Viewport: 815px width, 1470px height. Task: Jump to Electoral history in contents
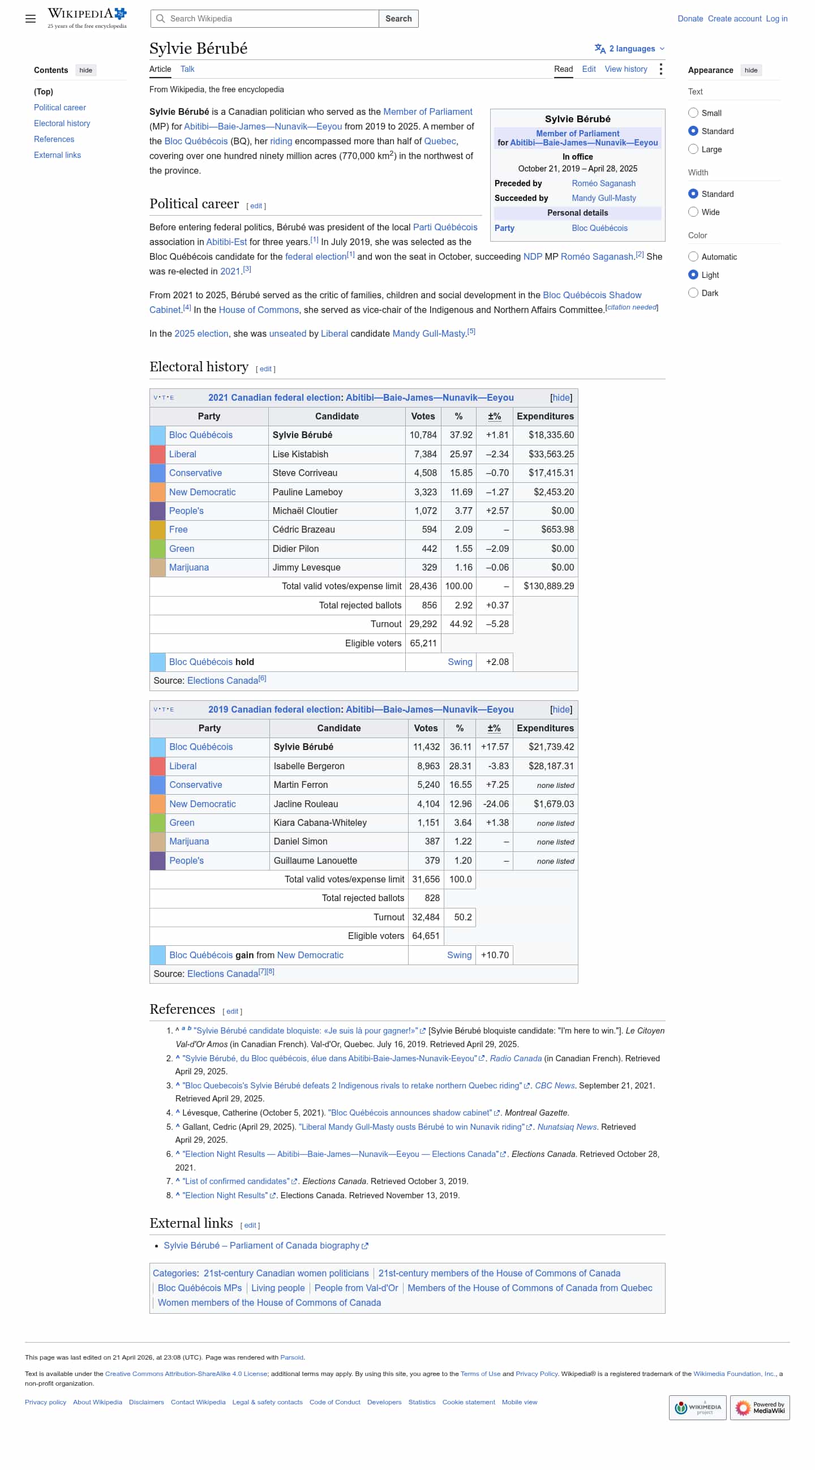(x=62, y=123)
